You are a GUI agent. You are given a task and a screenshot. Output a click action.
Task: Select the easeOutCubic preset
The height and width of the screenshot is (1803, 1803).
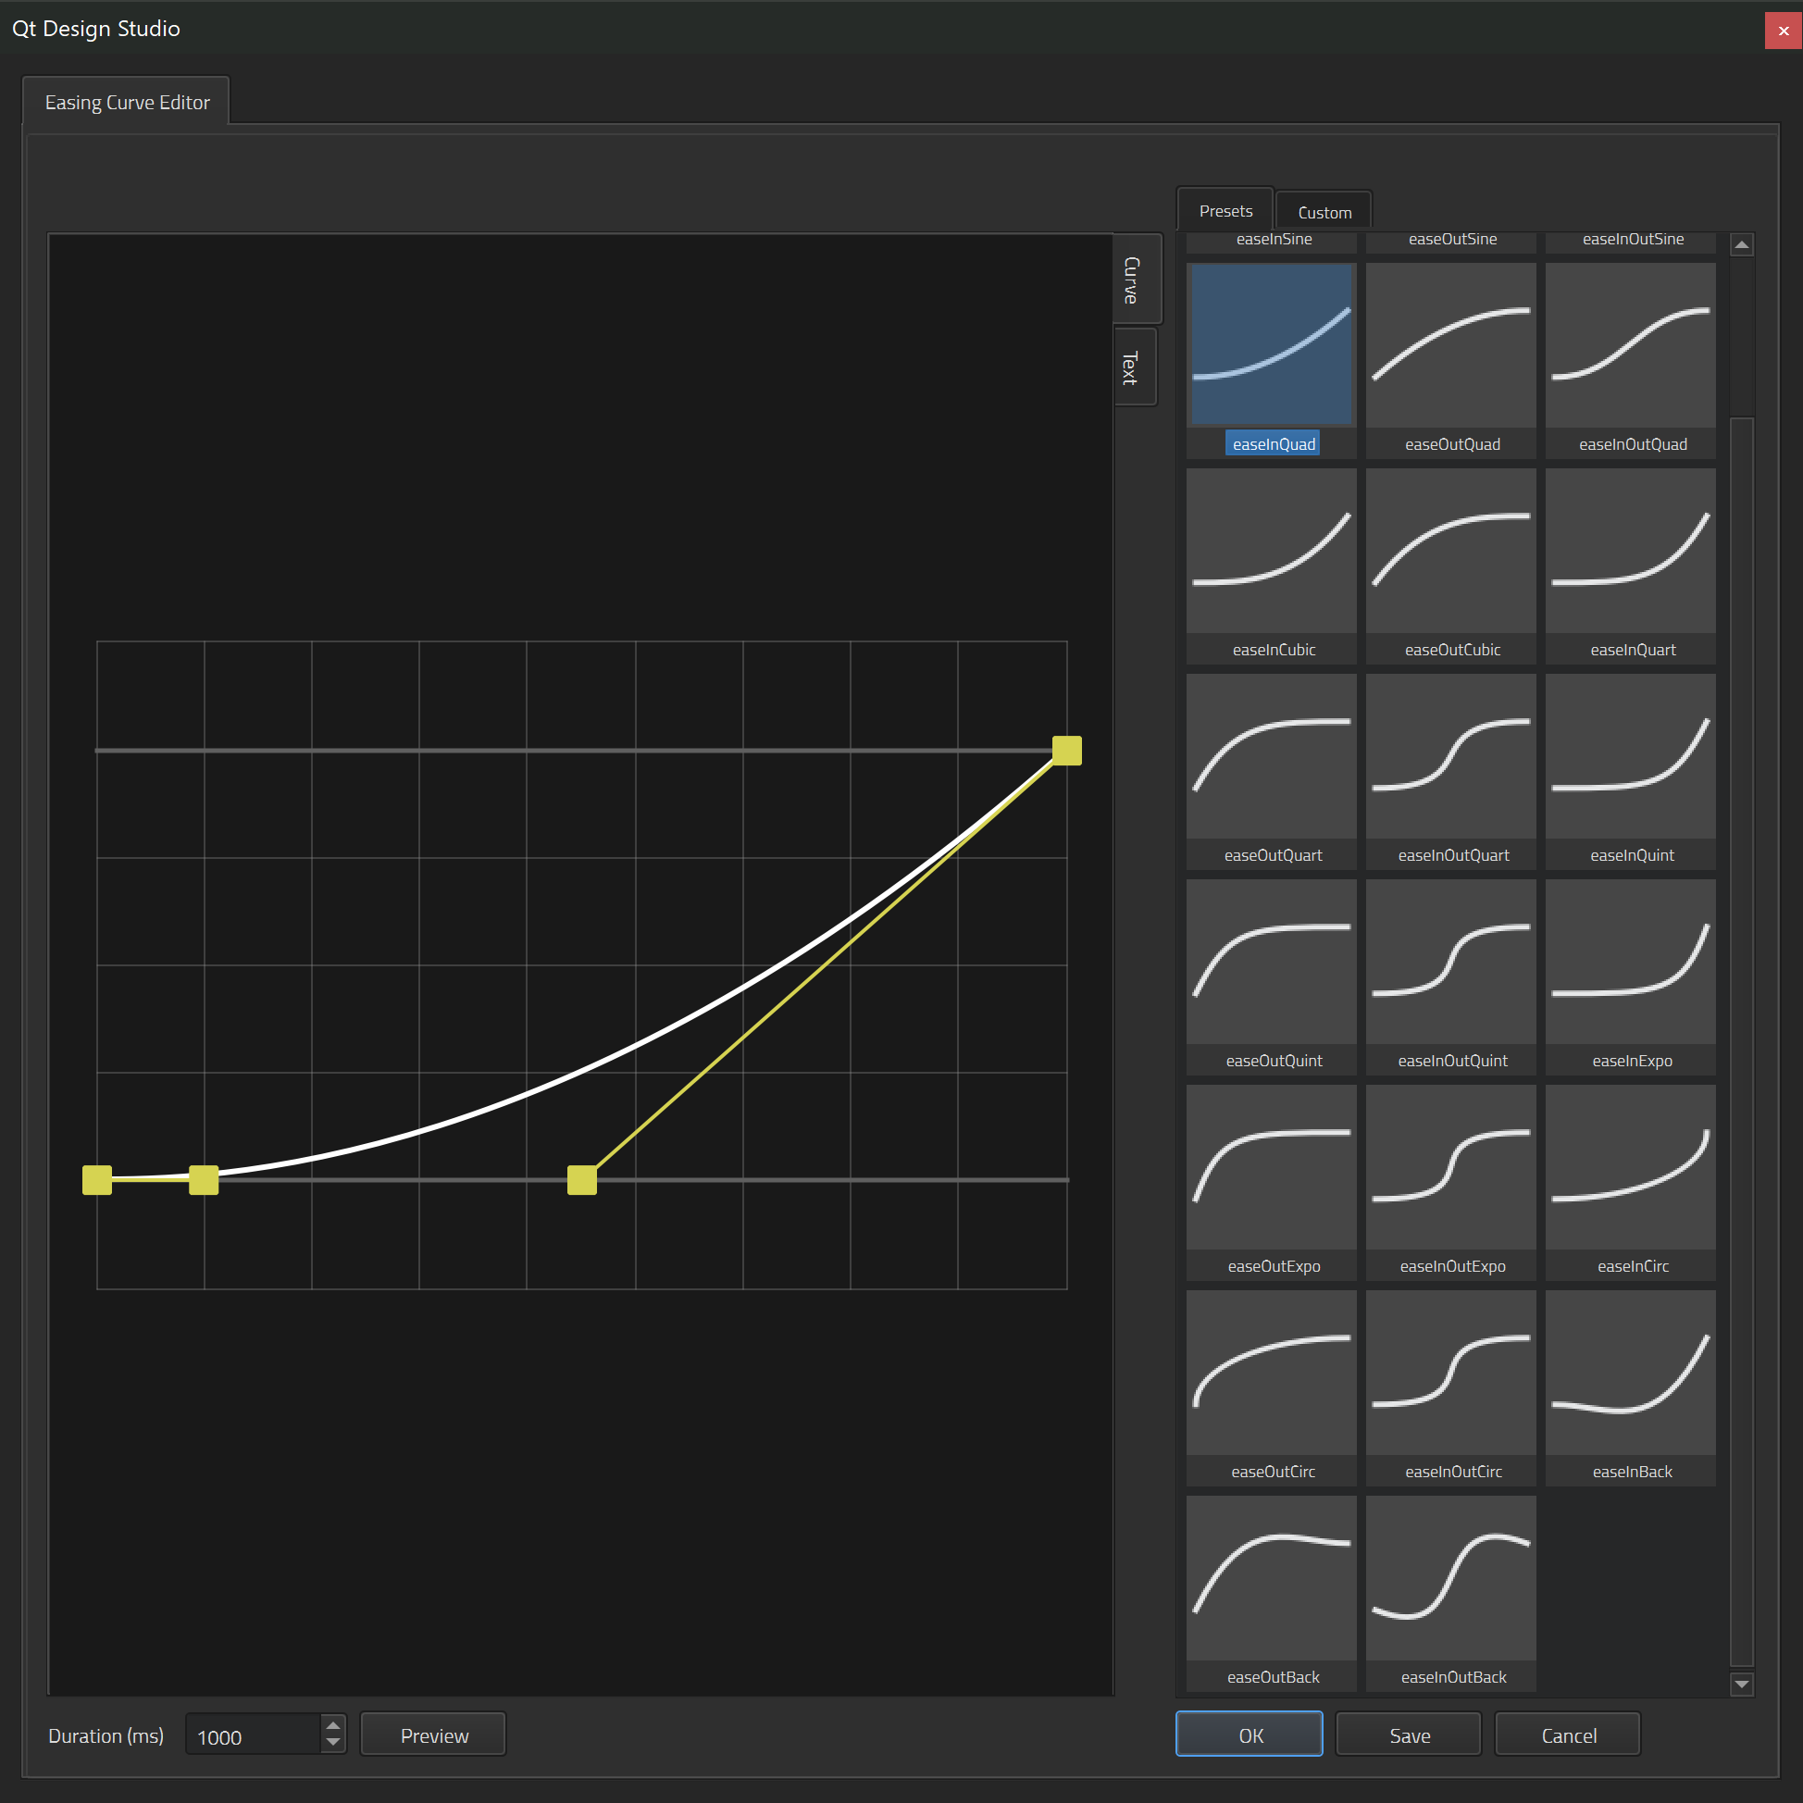[1451, 551]
